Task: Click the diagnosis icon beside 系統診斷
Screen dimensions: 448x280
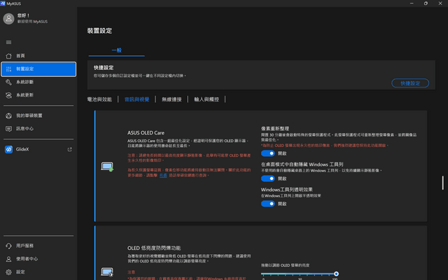Action: click(x=8, y=82)
